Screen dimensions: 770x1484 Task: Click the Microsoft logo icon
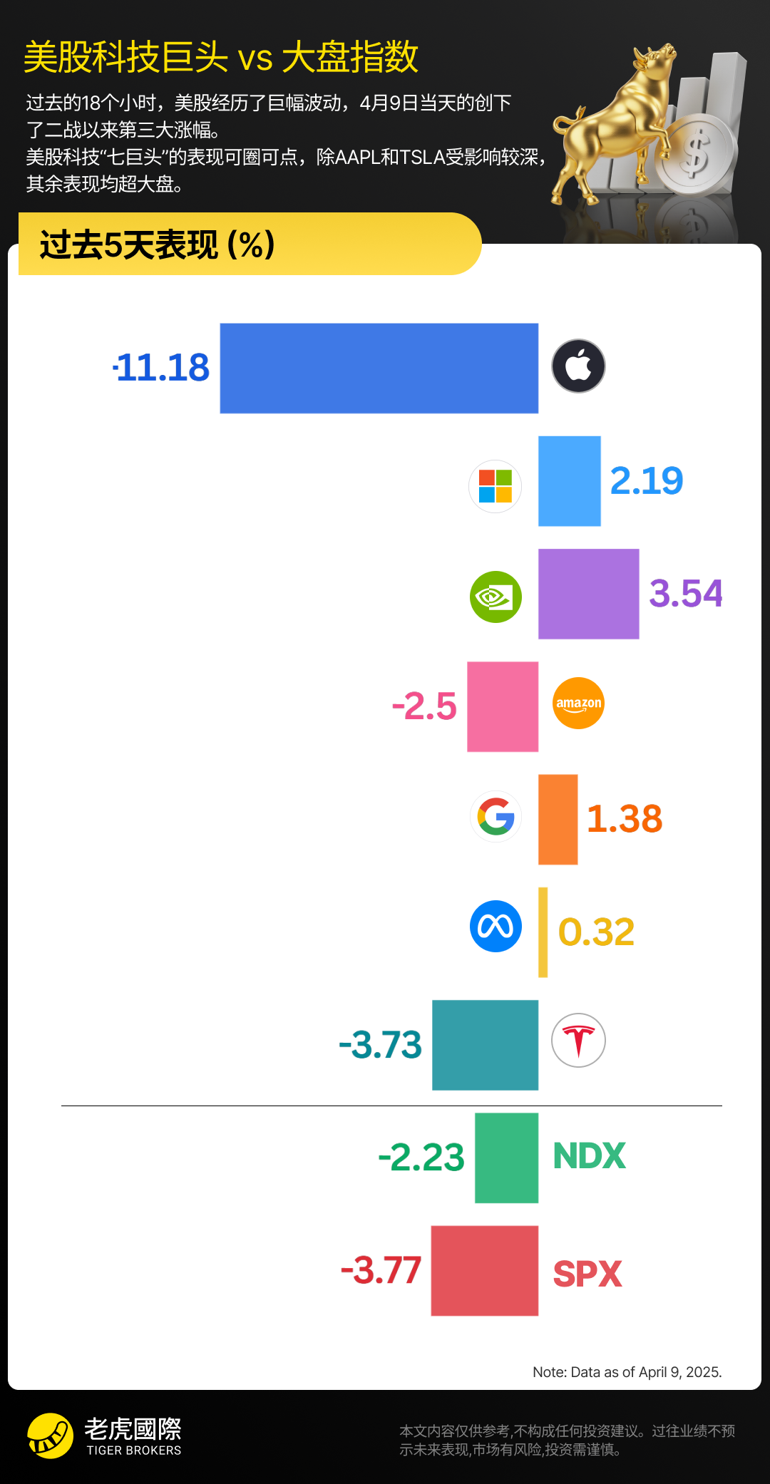[x=496, y=486]
